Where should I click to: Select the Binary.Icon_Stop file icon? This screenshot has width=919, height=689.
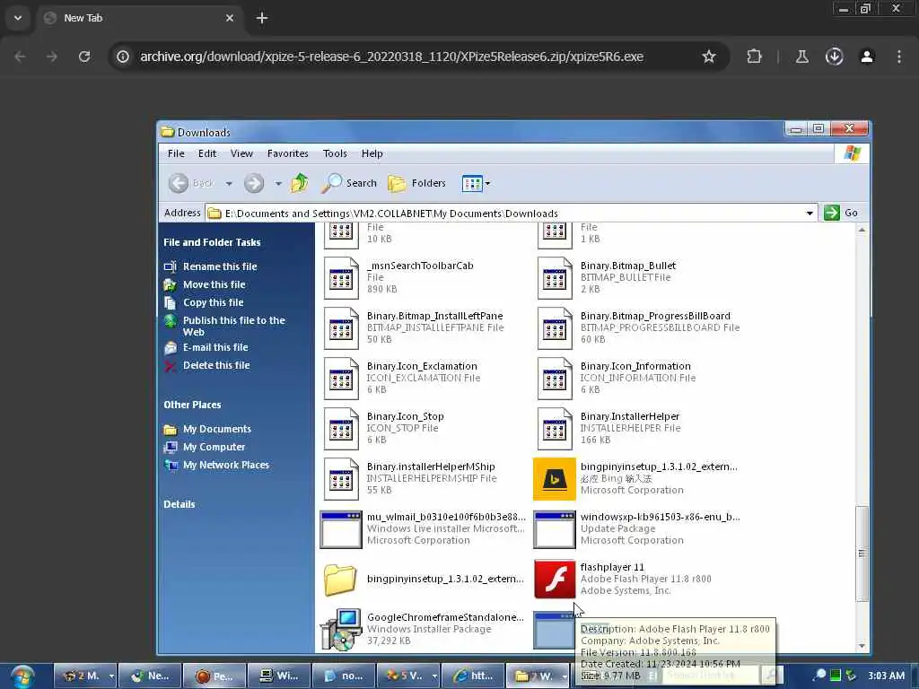pyautogui.click(x=341, y=430)
